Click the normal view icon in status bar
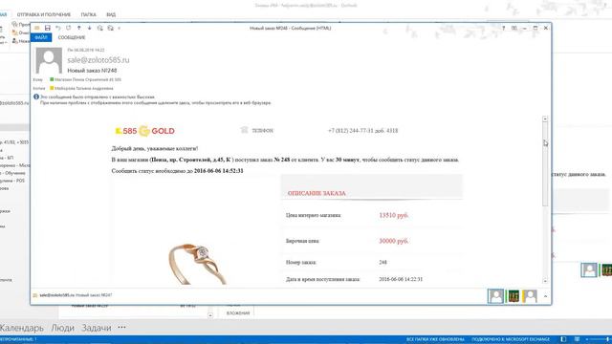The width and height of the screenshot is (612, 344). tap(563, 339)
